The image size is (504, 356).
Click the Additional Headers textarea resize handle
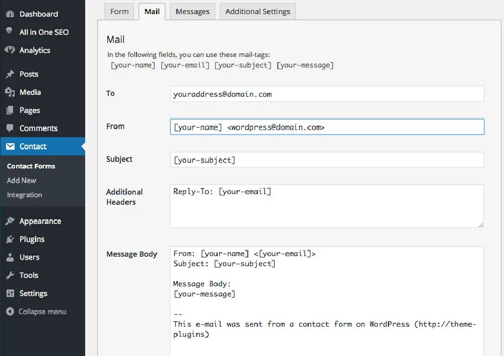tap(480, 224)
